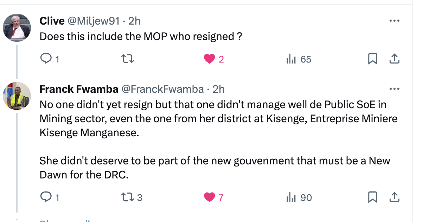The height and width of the screenshot is (222, 422).
Task: Click the Franck Fwamba display name
Action: click(78, 89)
